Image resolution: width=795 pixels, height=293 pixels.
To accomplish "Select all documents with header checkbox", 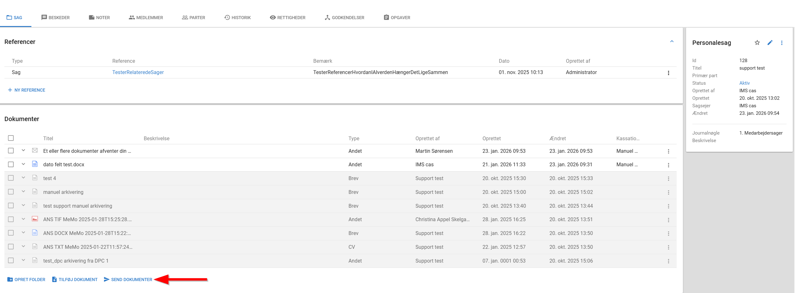I will (11, 138).
